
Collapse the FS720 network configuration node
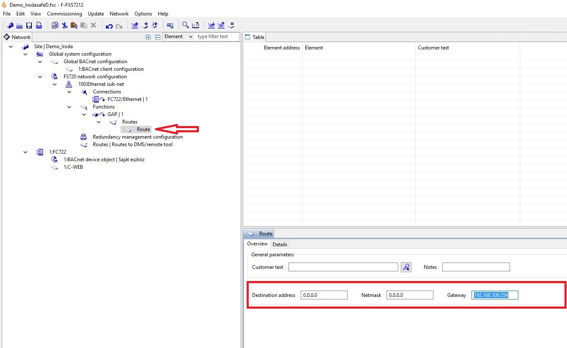coord(40,77)
